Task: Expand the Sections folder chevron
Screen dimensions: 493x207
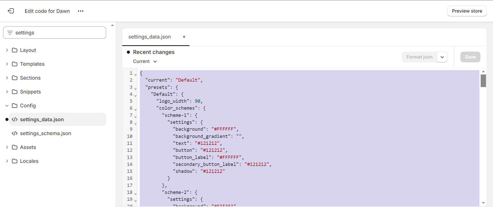Action: click(x=7, y=78)
